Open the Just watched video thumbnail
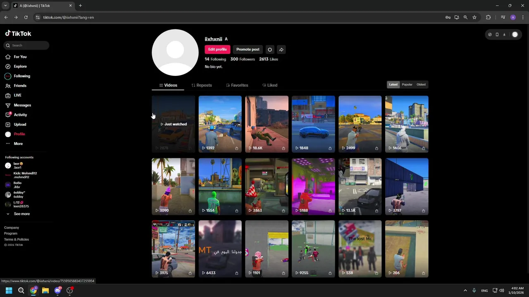Screen dimensions: 529x297 173,124
